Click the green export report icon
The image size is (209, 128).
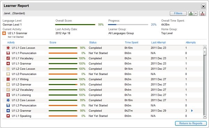[191, 13]
